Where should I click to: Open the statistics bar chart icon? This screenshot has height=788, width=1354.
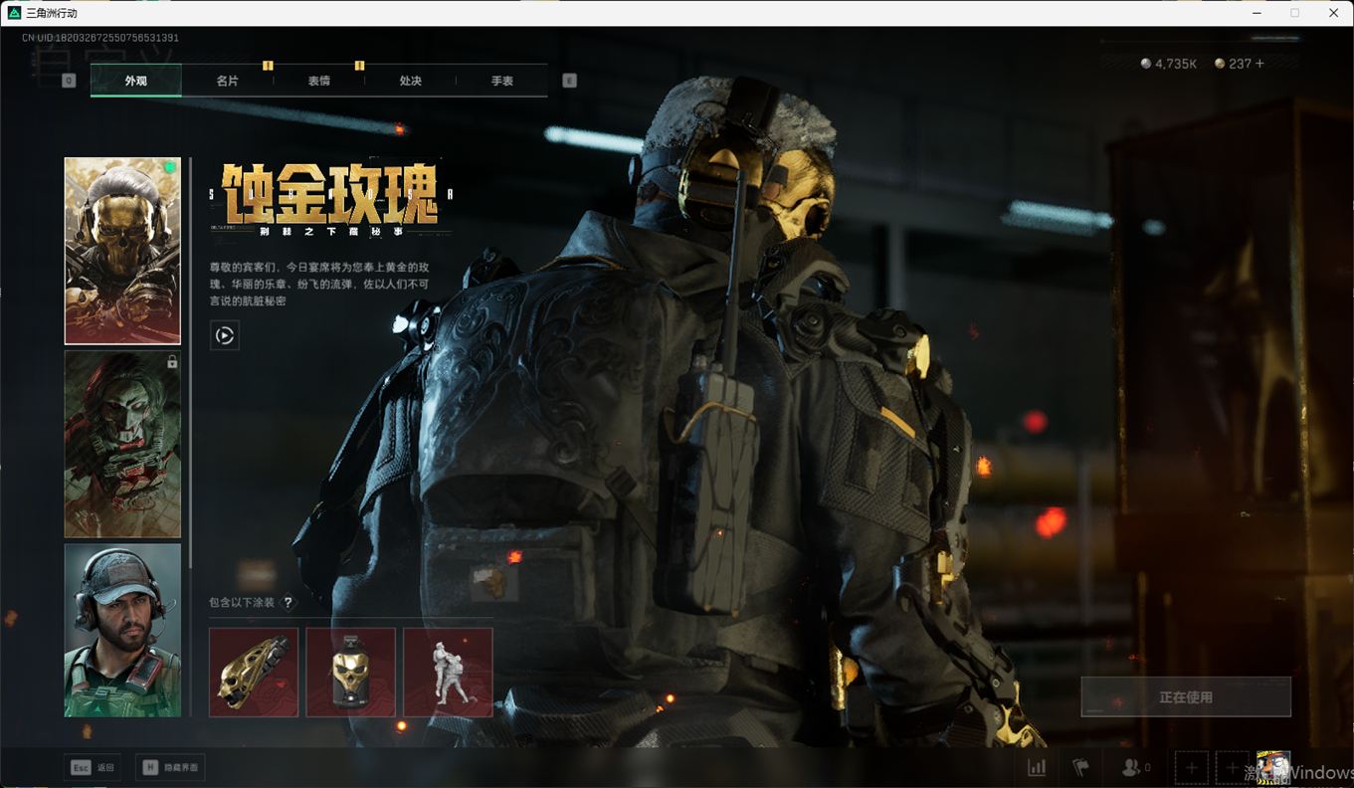[1037, 767]
